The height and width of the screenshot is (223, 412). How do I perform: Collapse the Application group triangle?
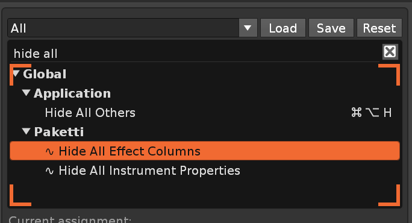click(26, 93)
